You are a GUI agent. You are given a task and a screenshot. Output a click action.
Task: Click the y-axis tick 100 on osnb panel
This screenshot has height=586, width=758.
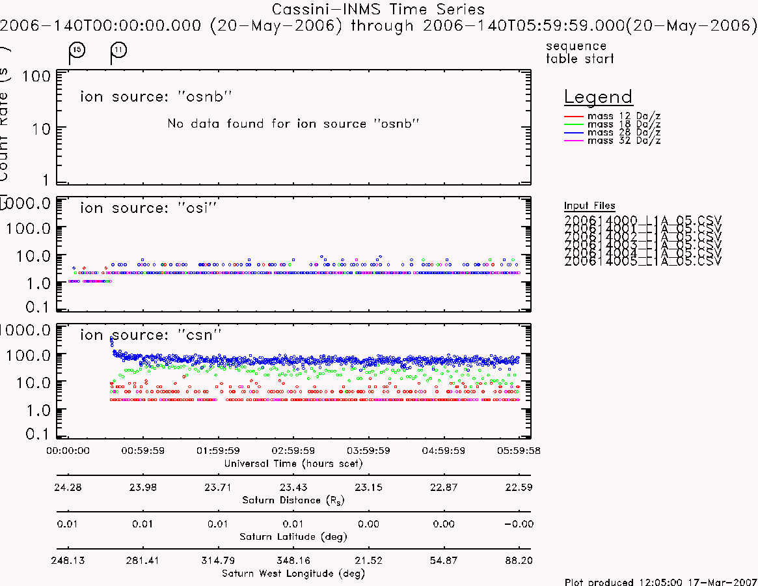click(x=36, y=76)
